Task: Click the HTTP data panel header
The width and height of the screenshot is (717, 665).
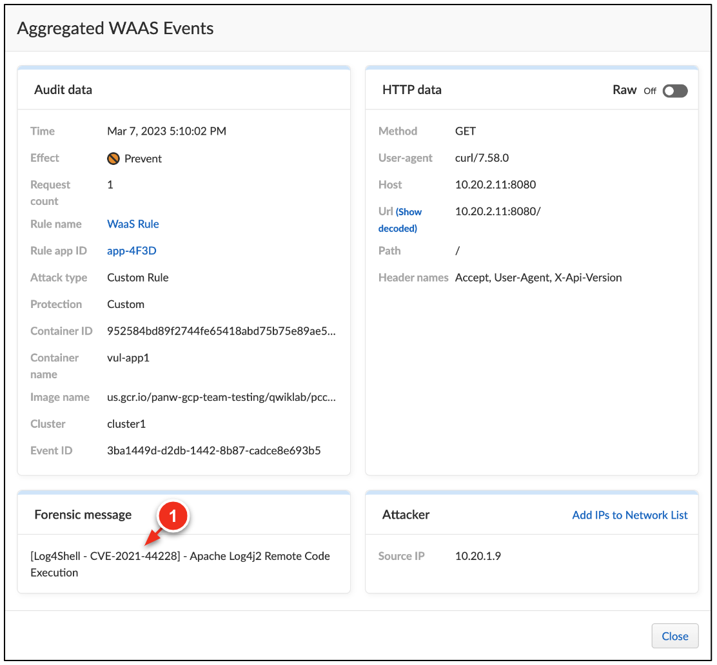Action: tap(412, 90)
